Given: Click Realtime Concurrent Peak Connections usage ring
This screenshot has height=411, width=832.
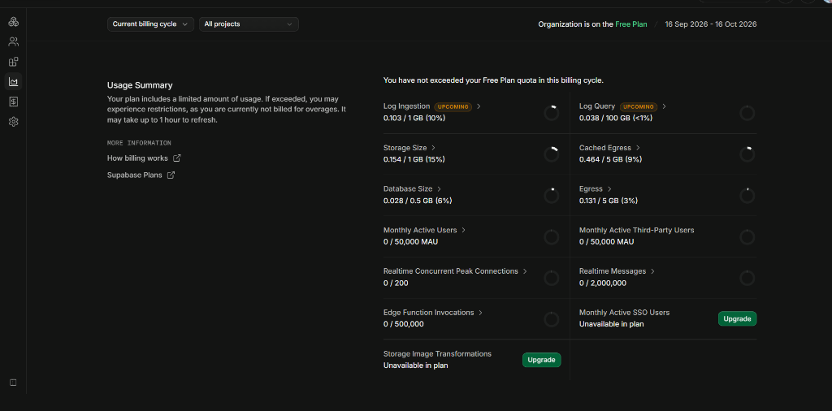Looking at the screenshot, I should click(552, 278).
